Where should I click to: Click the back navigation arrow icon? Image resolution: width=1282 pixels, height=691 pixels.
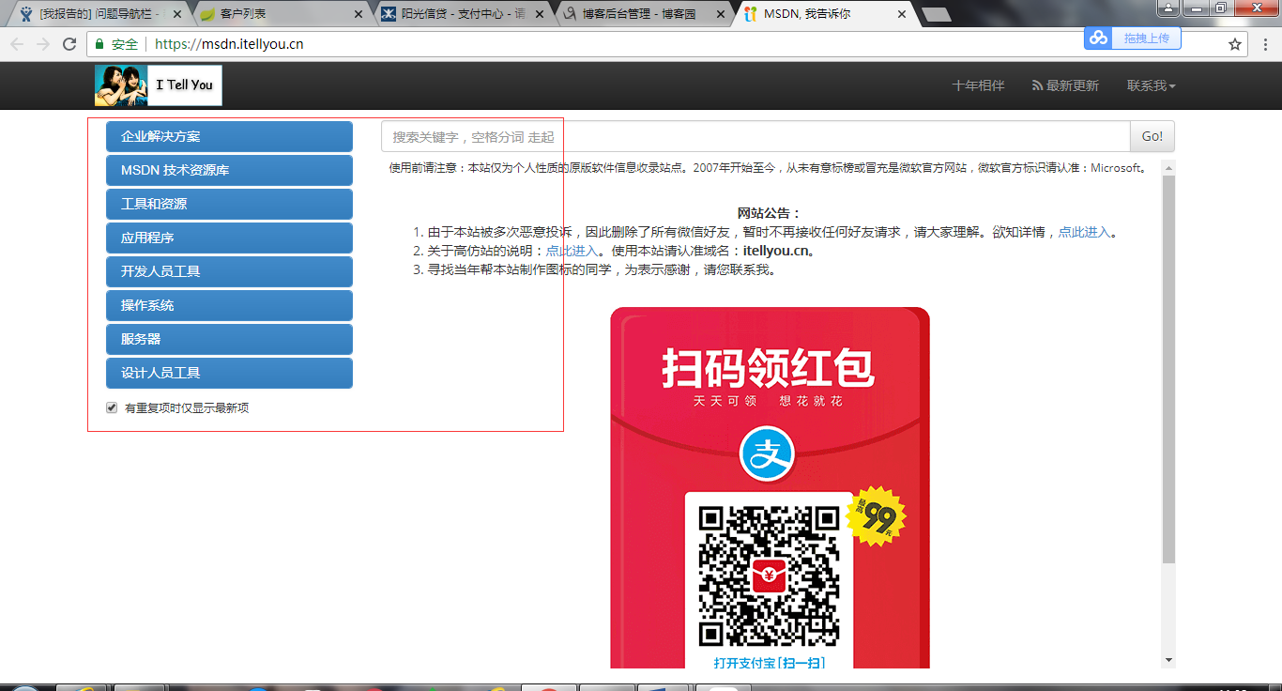(x=16, y=43)
